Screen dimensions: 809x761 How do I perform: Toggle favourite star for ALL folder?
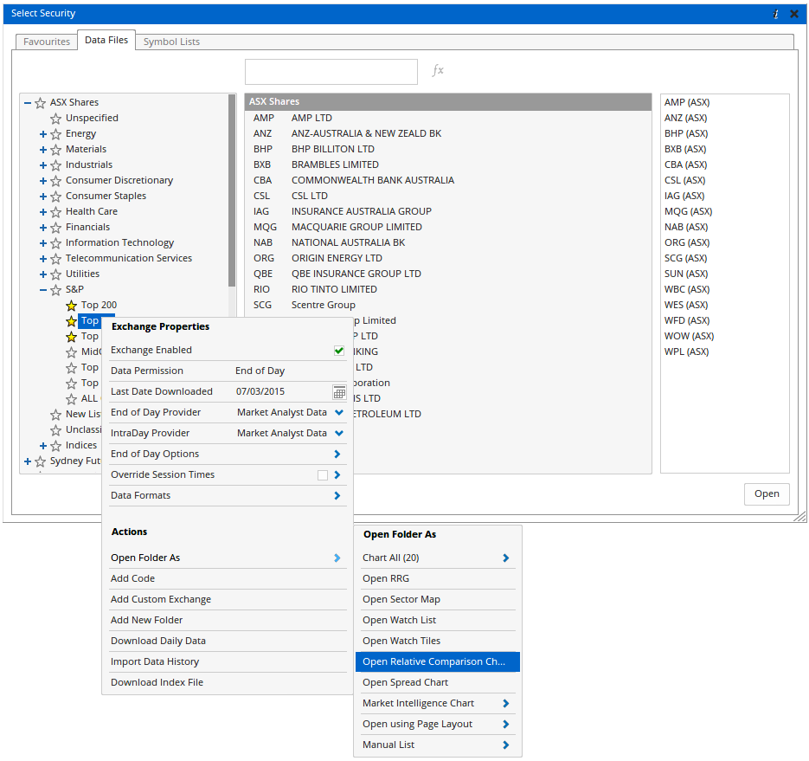tap(71, 399)
